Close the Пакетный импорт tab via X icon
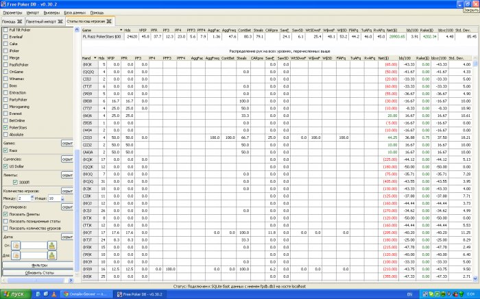The width and height of the screenshot is (480, 299). (x=60, y=21)
